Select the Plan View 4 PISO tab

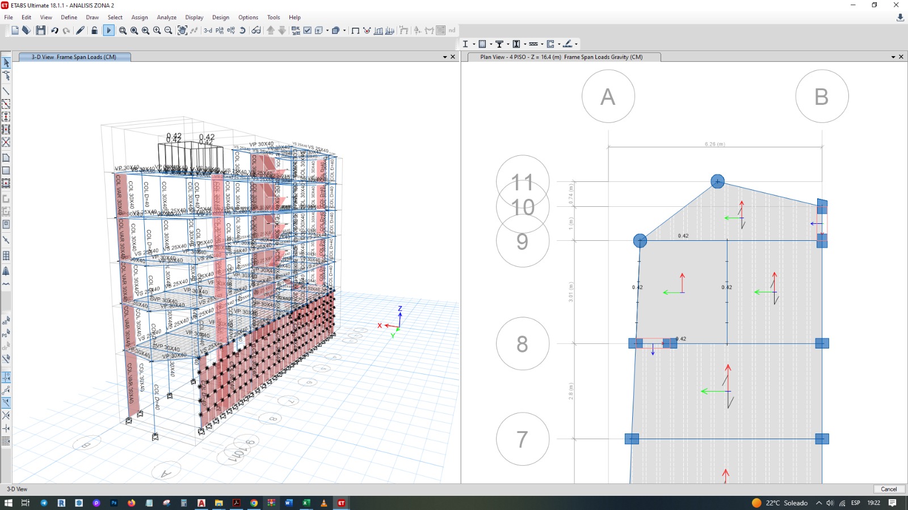click(x=561, y=57)
